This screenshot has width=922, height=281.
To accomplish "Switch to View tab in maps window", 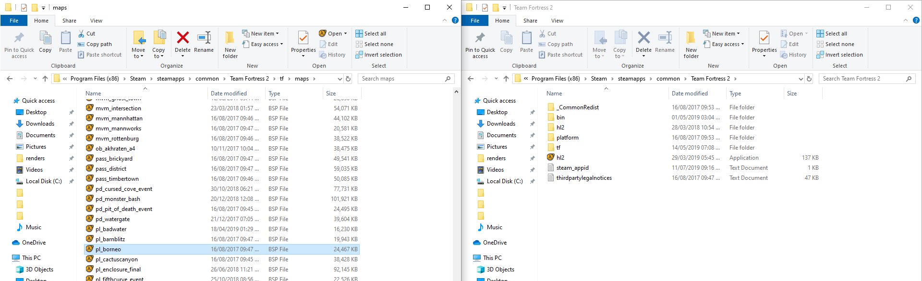I will (x=96, y=21).
